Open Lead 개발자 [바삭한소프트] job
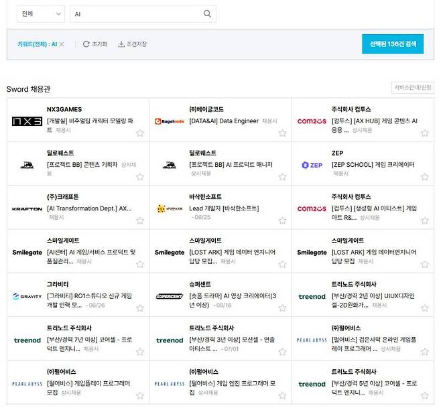The height and width of the screenshot is (412, 441). [224, 208]
